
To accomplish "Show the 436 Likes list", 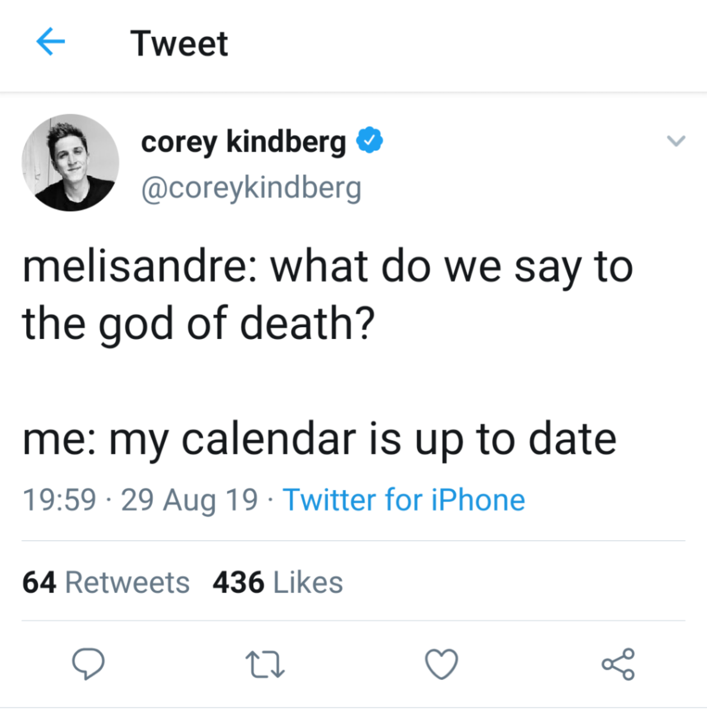I will point(278,583).
